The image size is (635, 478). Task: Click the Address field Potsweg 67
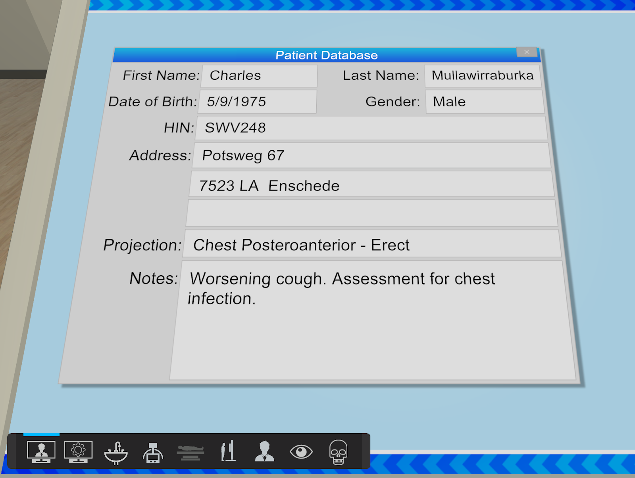(x=371, y=155)
